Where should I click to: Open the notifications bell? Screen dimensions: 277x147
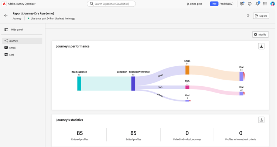(257, 4)
